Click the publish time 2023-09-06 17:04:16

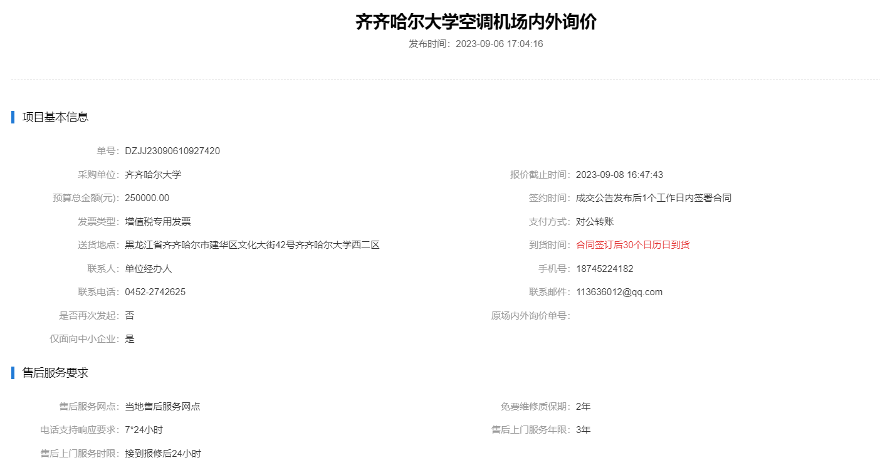[x=499, y=44]
